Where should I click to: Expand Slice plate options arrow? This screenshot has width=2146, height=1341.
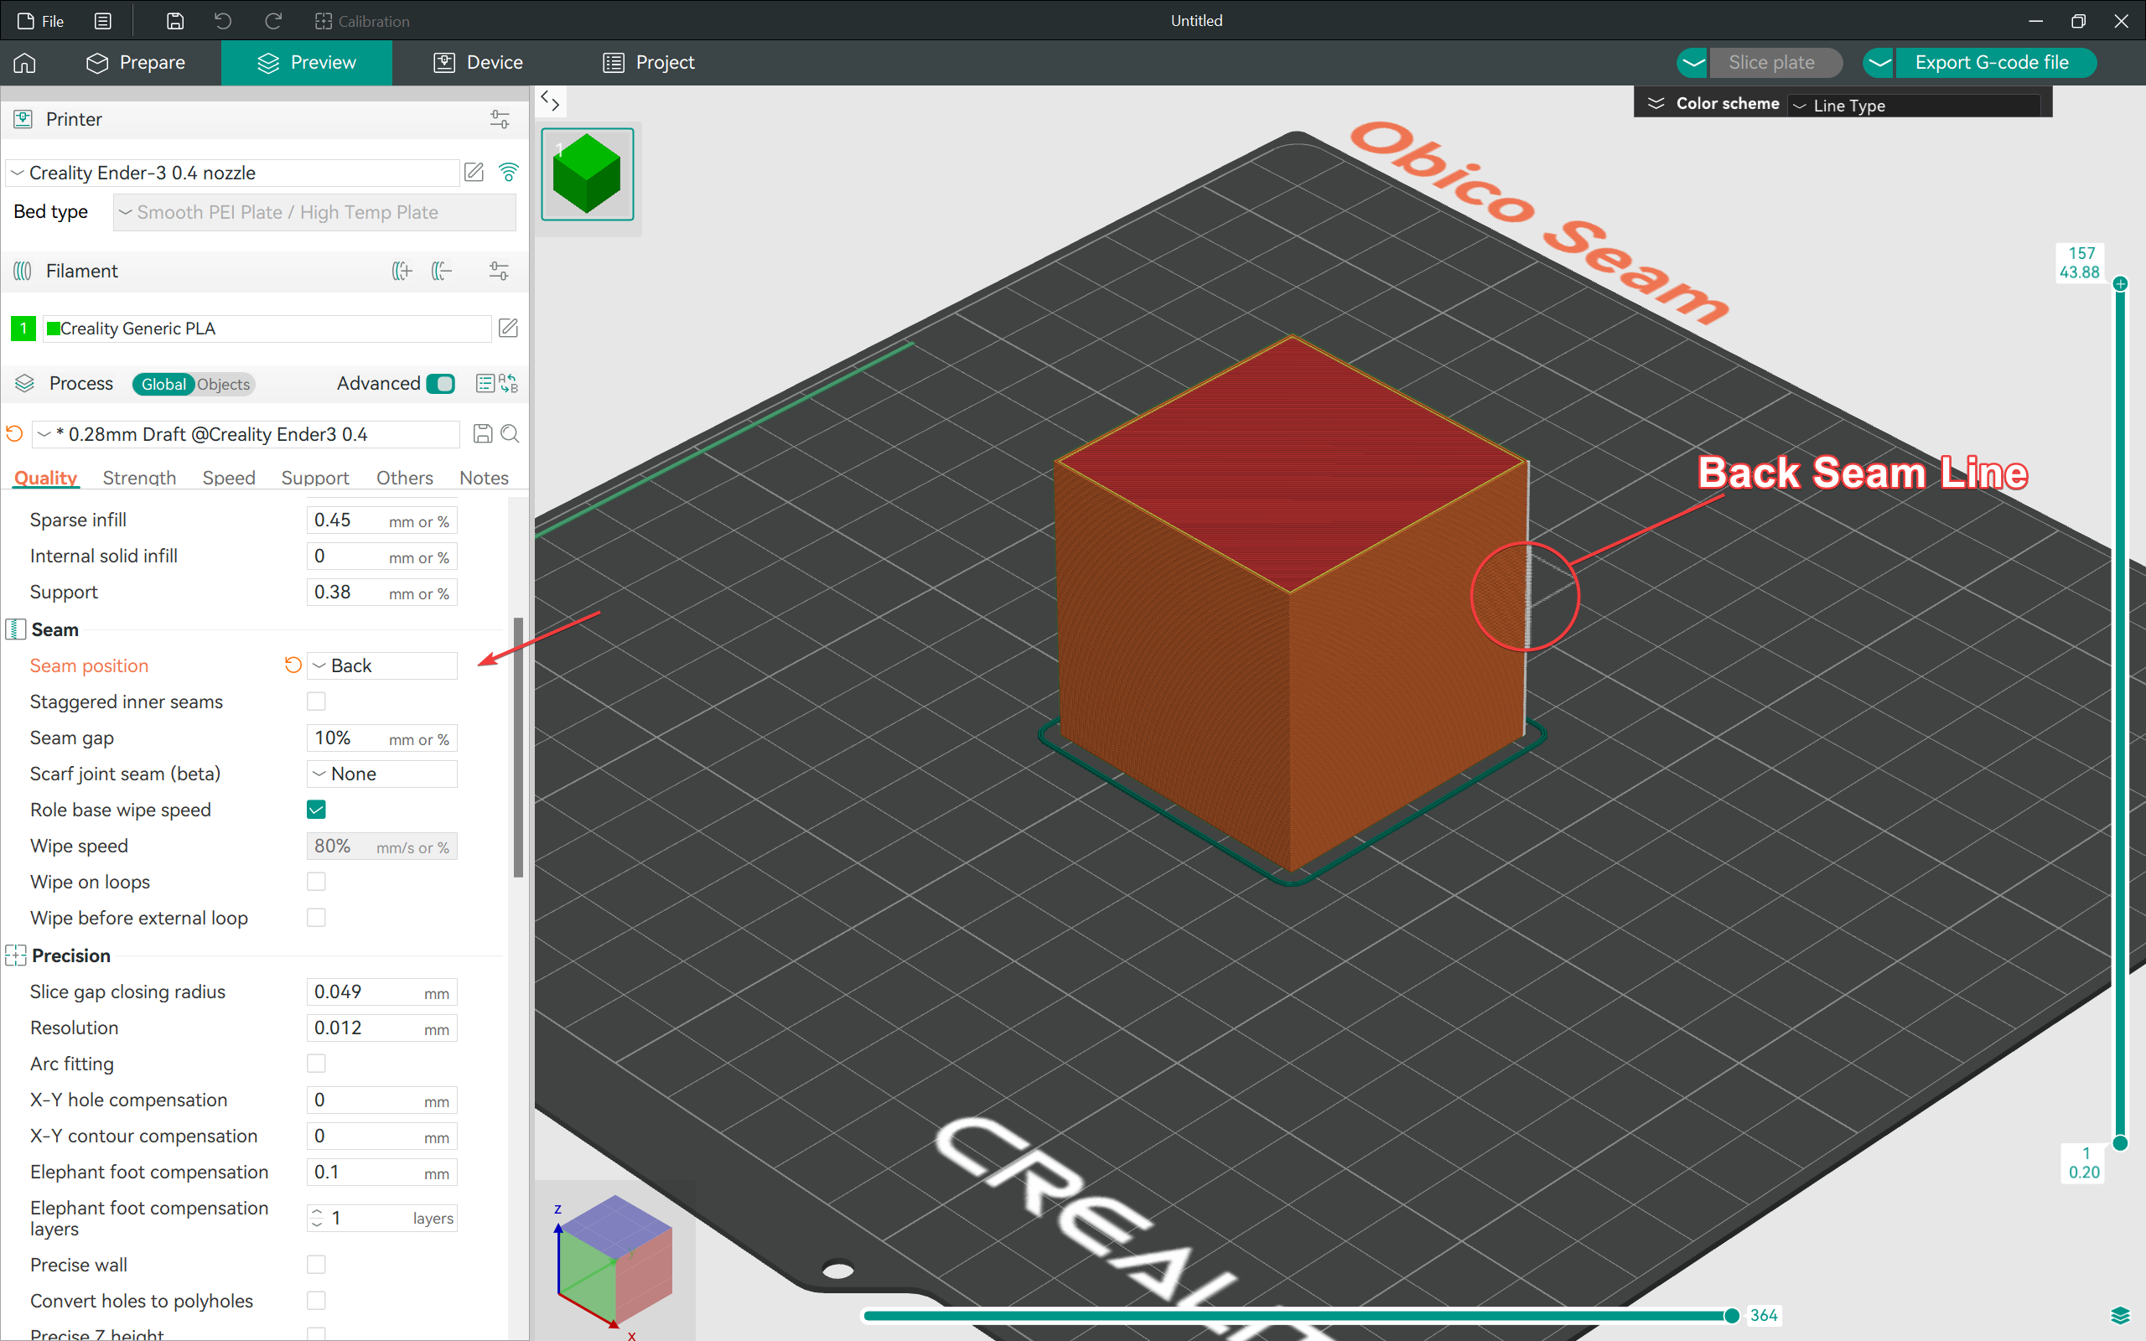tap(1692, 63)
